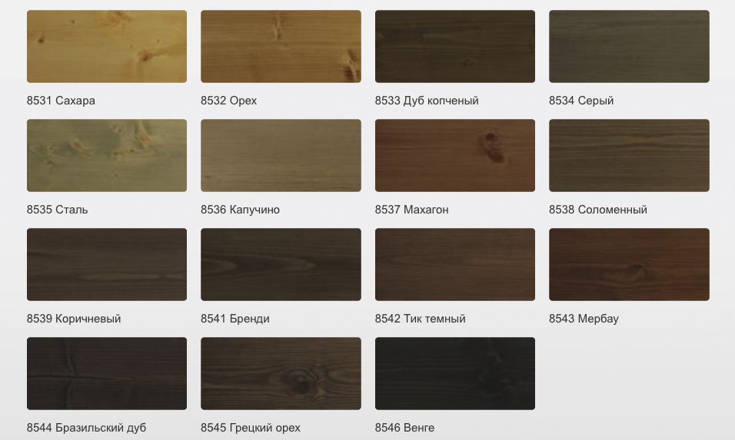The width and height of the screenshot is (735, 440).
Task: Select the 8539 Коричневый wood swatch
Action: (x=107, y=264)
